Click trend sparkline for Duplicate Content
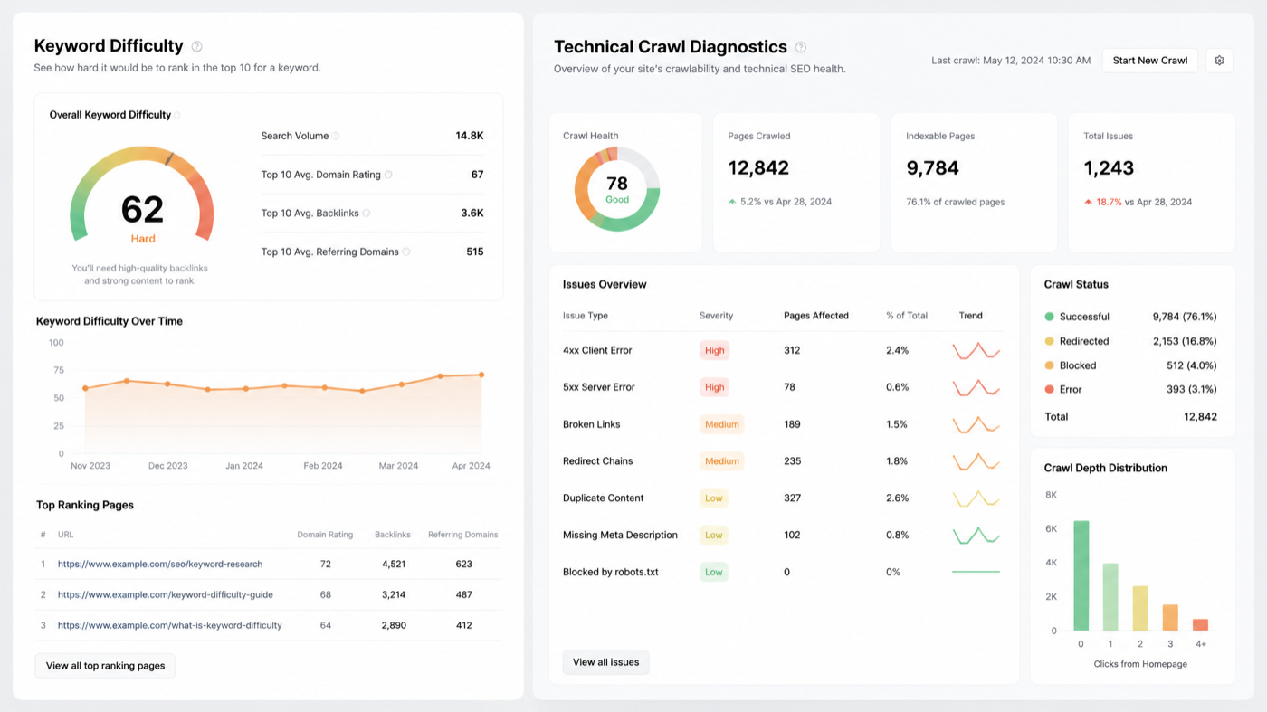Screen dimensions: 1267x712 pyautogui.click(x=976, y=498)
